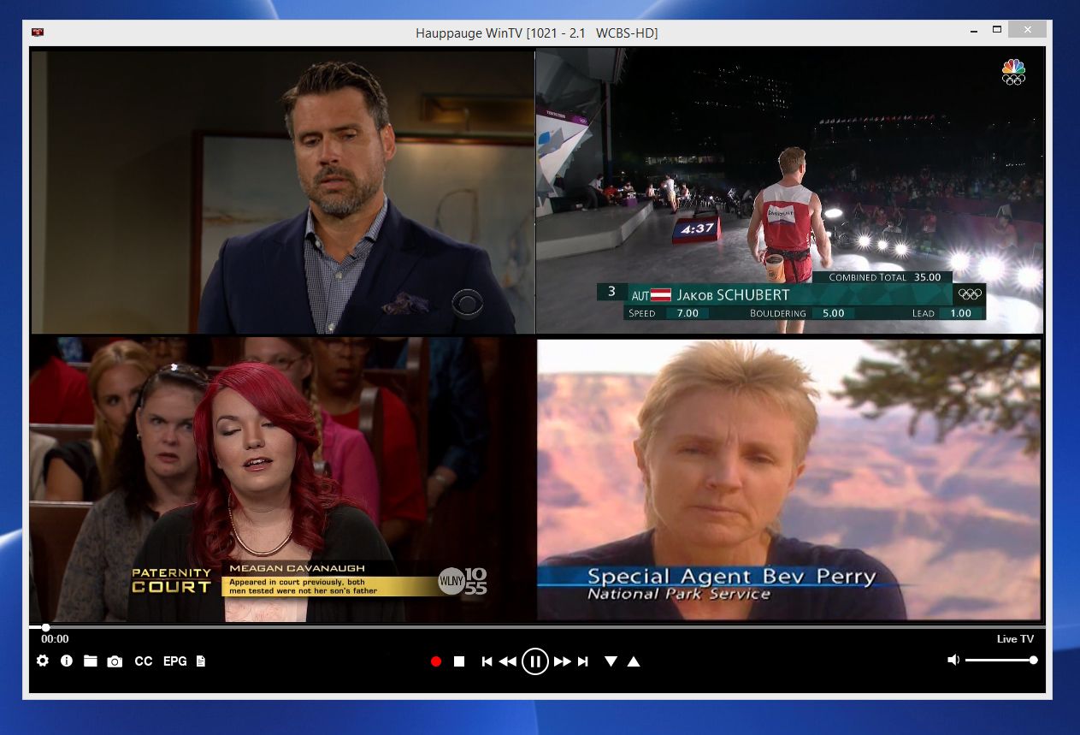The height and width of the screenshot is (735, 1080).
Task: Click the WinTV title bar app icon
Action: [x=38, y=33]
